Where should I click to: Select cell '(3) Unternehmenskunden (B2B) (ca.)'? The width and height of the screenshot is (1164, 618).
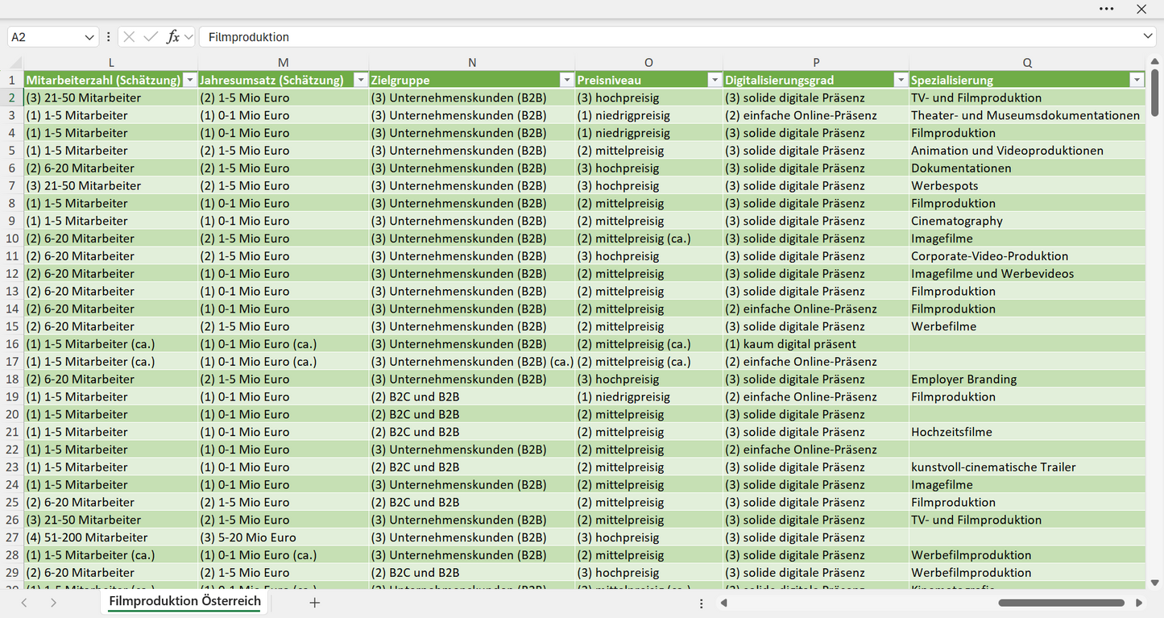pyautogui.click(x=472, y=362)
